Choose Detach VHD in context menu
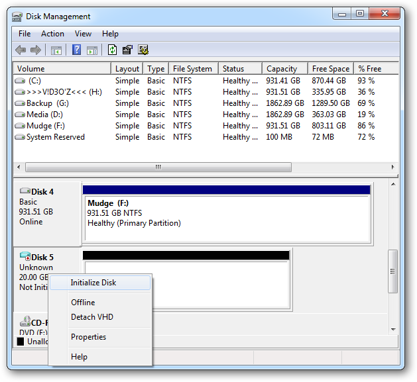417x382 pixels. point(92,317)
